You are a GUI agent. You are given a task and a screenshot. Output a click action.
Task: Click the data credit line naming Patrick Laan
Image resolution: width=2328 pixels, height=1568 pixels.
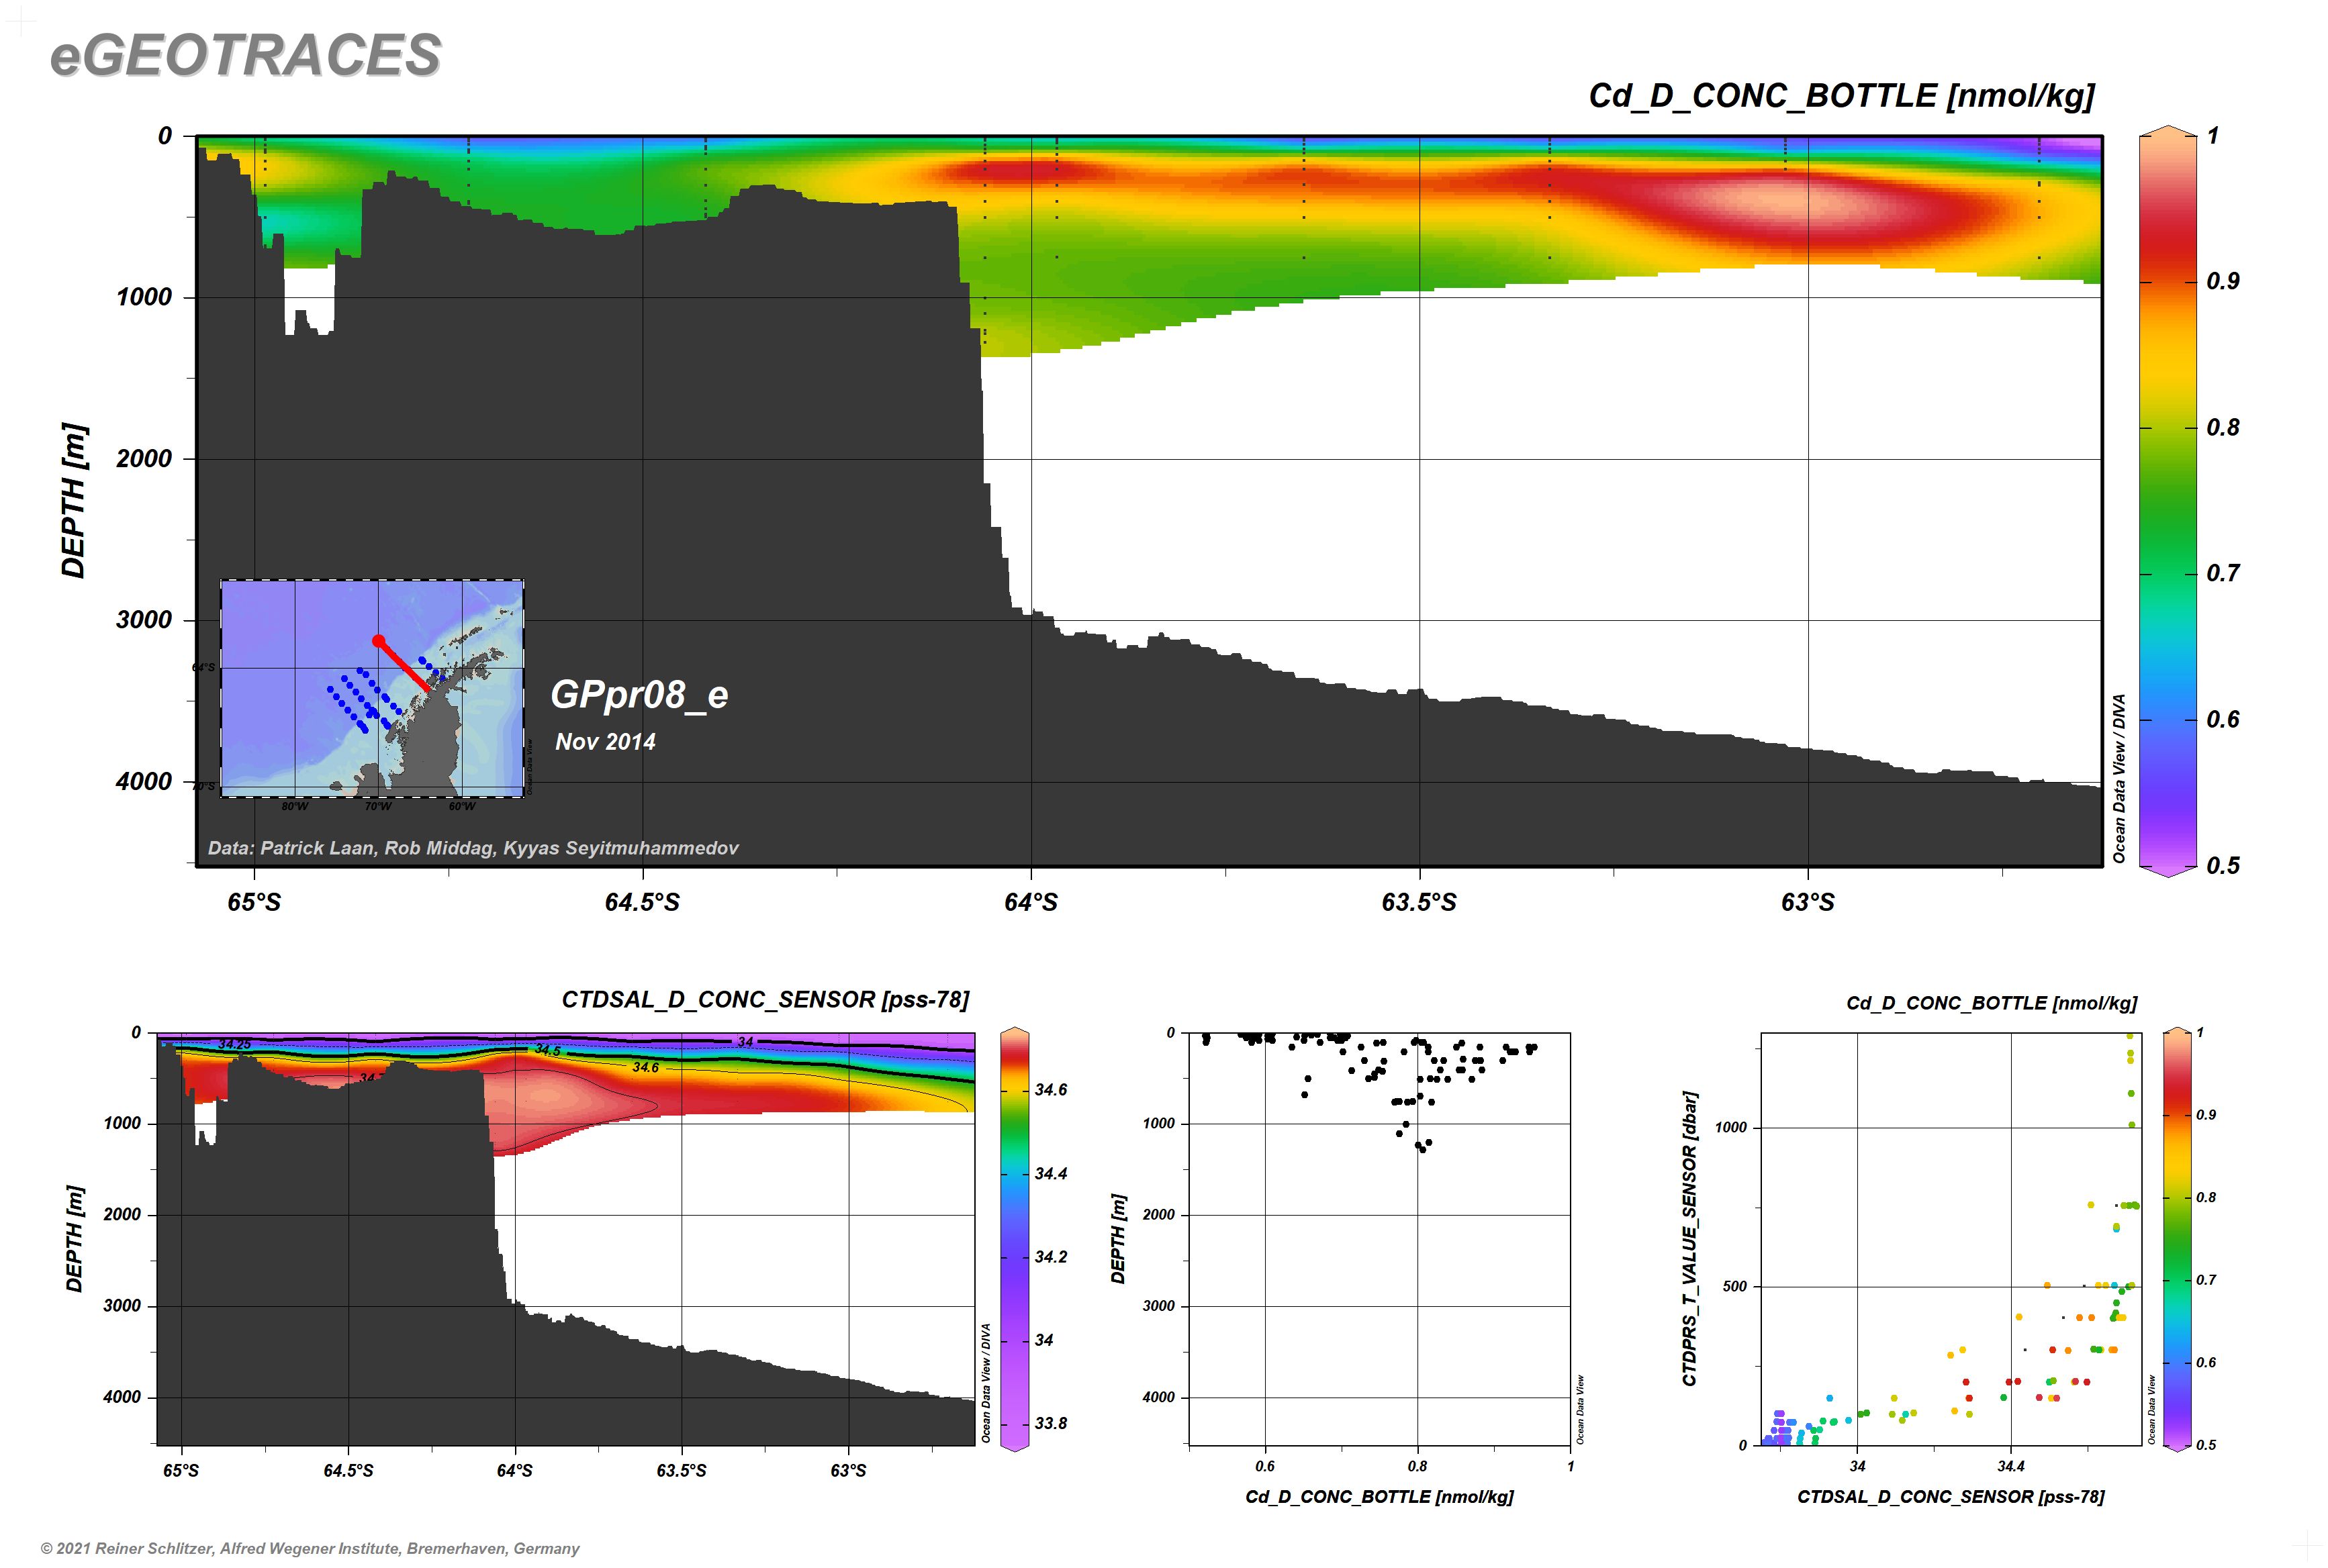472,848
